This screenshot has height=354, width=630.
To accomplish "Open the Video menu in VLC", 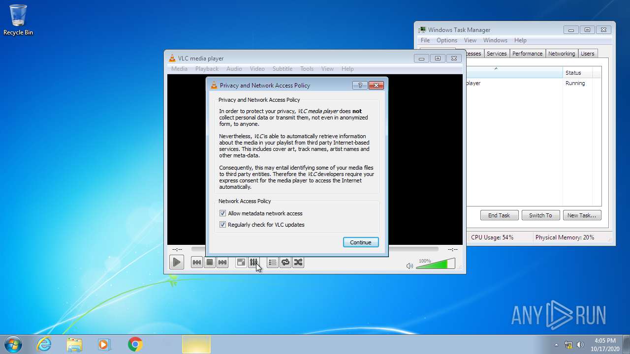I will pyautogui.click(x=257, y=69).
